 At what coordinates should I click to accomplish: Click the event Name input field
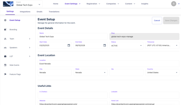[72, 37]
